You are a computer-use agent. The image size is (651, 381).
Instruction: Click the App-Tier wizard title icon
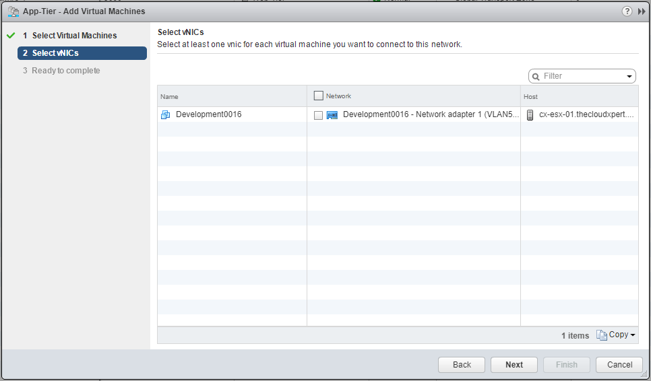[x=12, y=11]
